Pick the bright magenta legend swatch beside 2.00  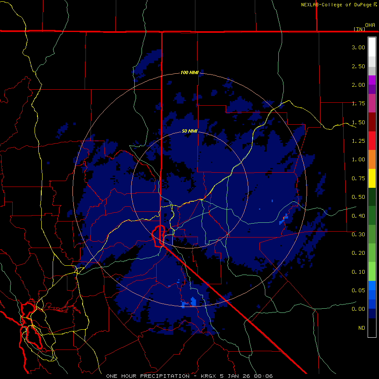372,80
